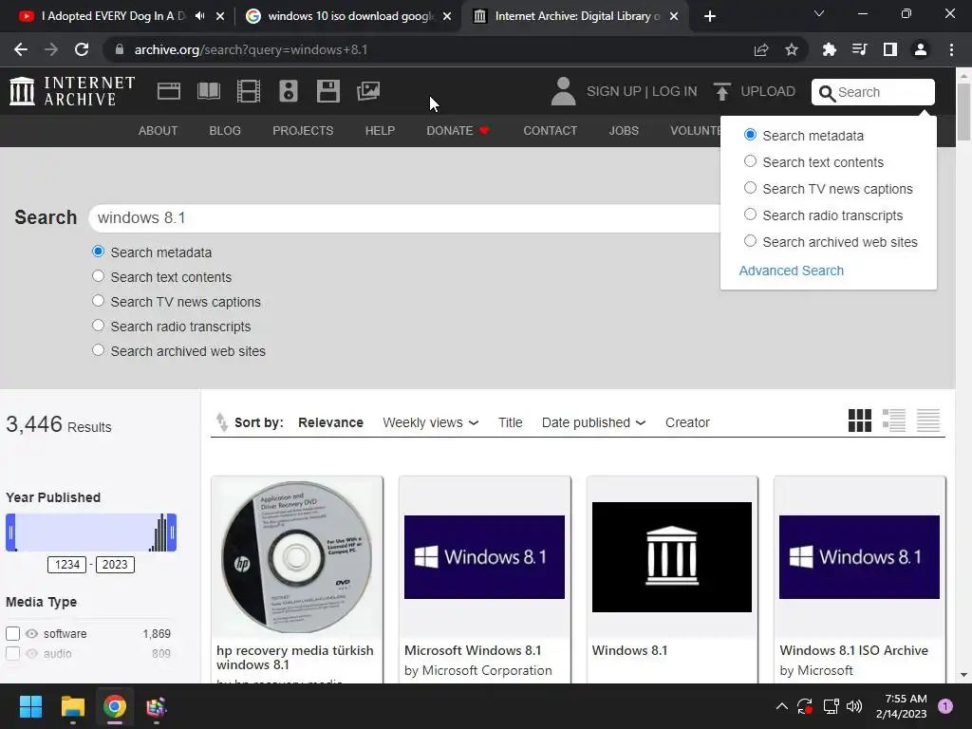Open Chrome three-dot menu
Image resolution: width=972 pixels, height=729 pixels.
point(951,49)
